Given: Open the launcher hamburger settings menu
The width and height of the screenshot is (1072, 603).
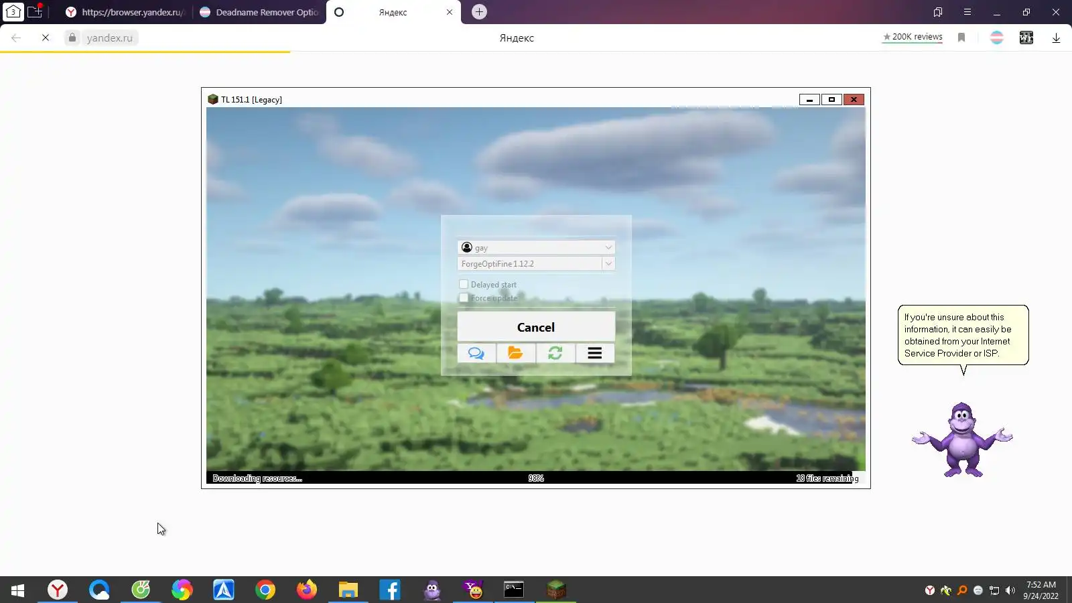Looking at the screenshot, I should point(594,353).
